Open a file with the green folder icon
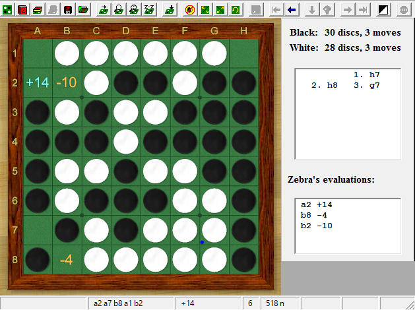The height and width of the screenshot is (310, 415). [x=83, y=10]
